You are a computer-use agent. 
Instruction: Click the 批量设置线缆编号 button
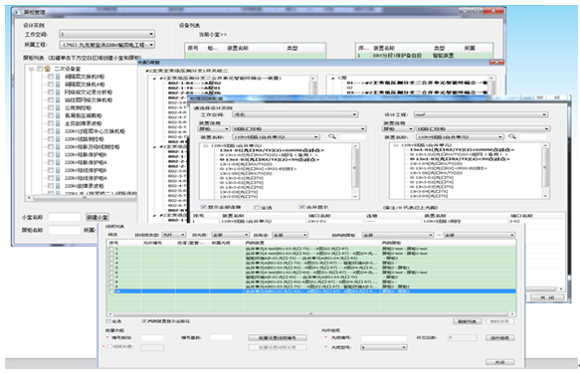click(278, 338)
